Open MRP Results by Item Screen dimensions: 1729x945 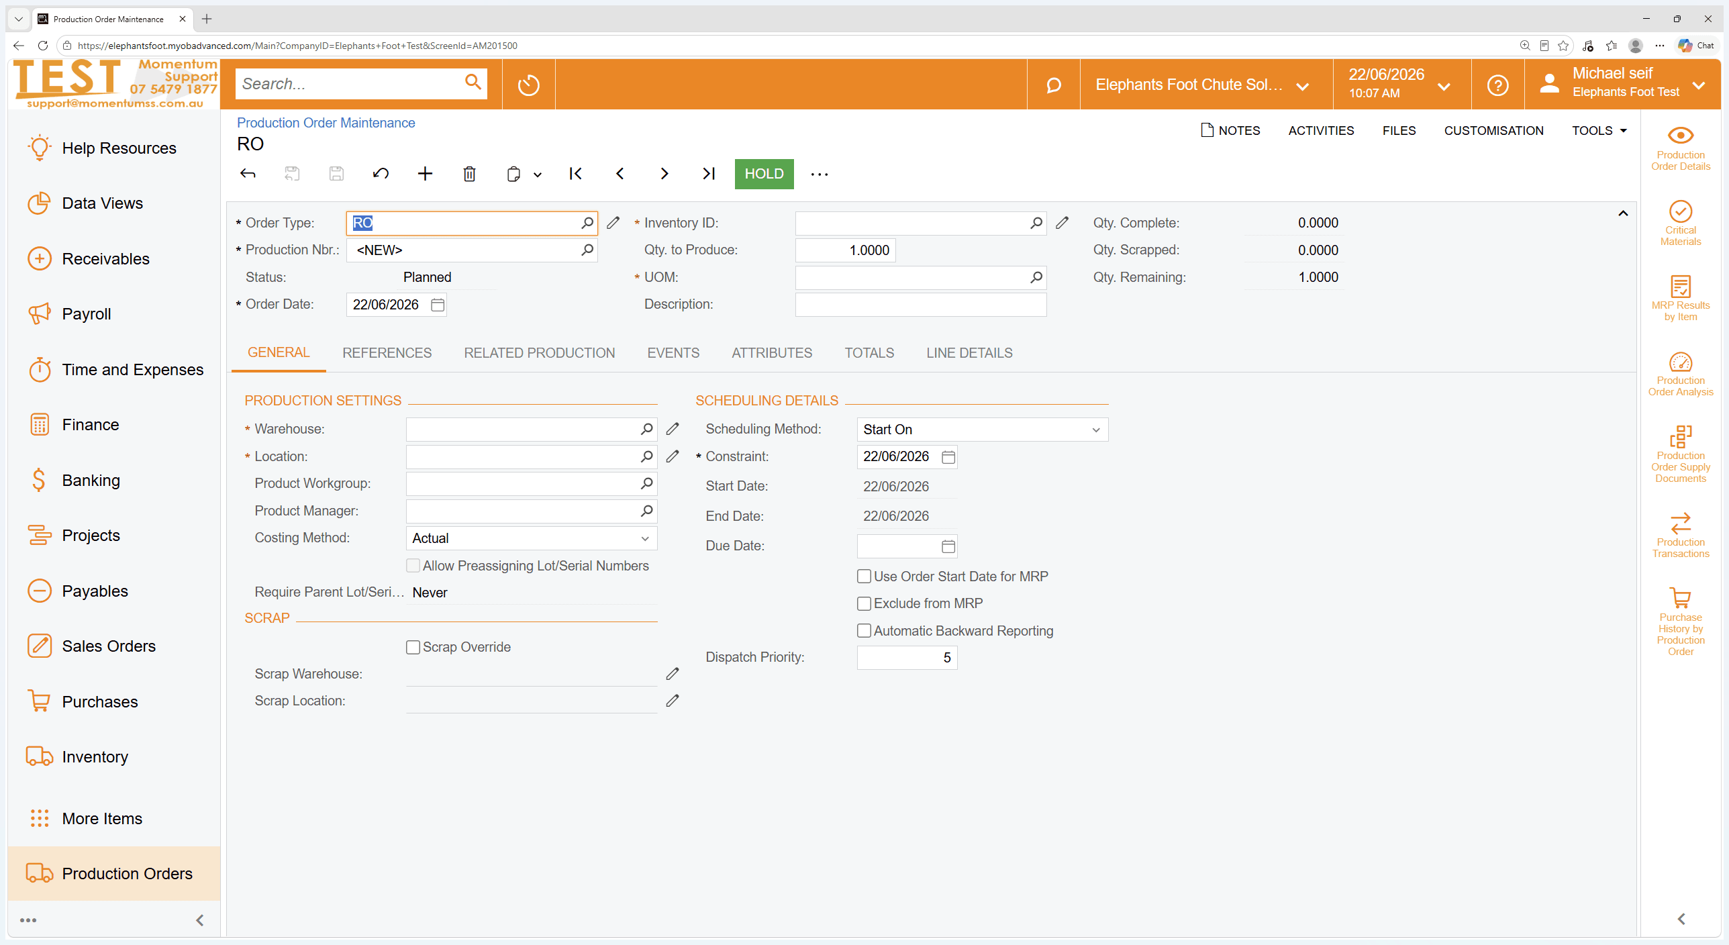(x=1680, y=299)
